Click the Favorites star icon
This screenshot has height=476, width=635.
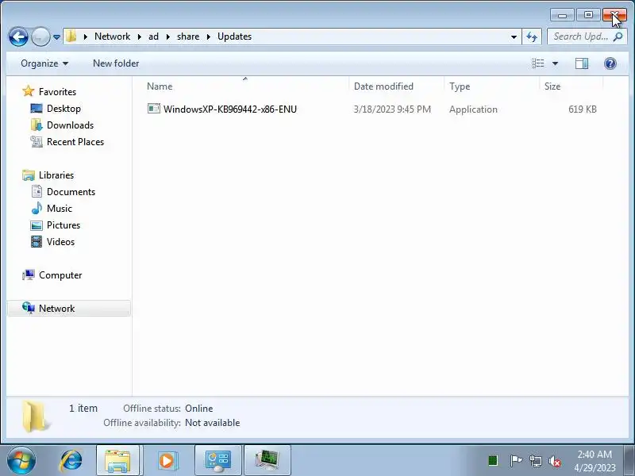point(29,91)
